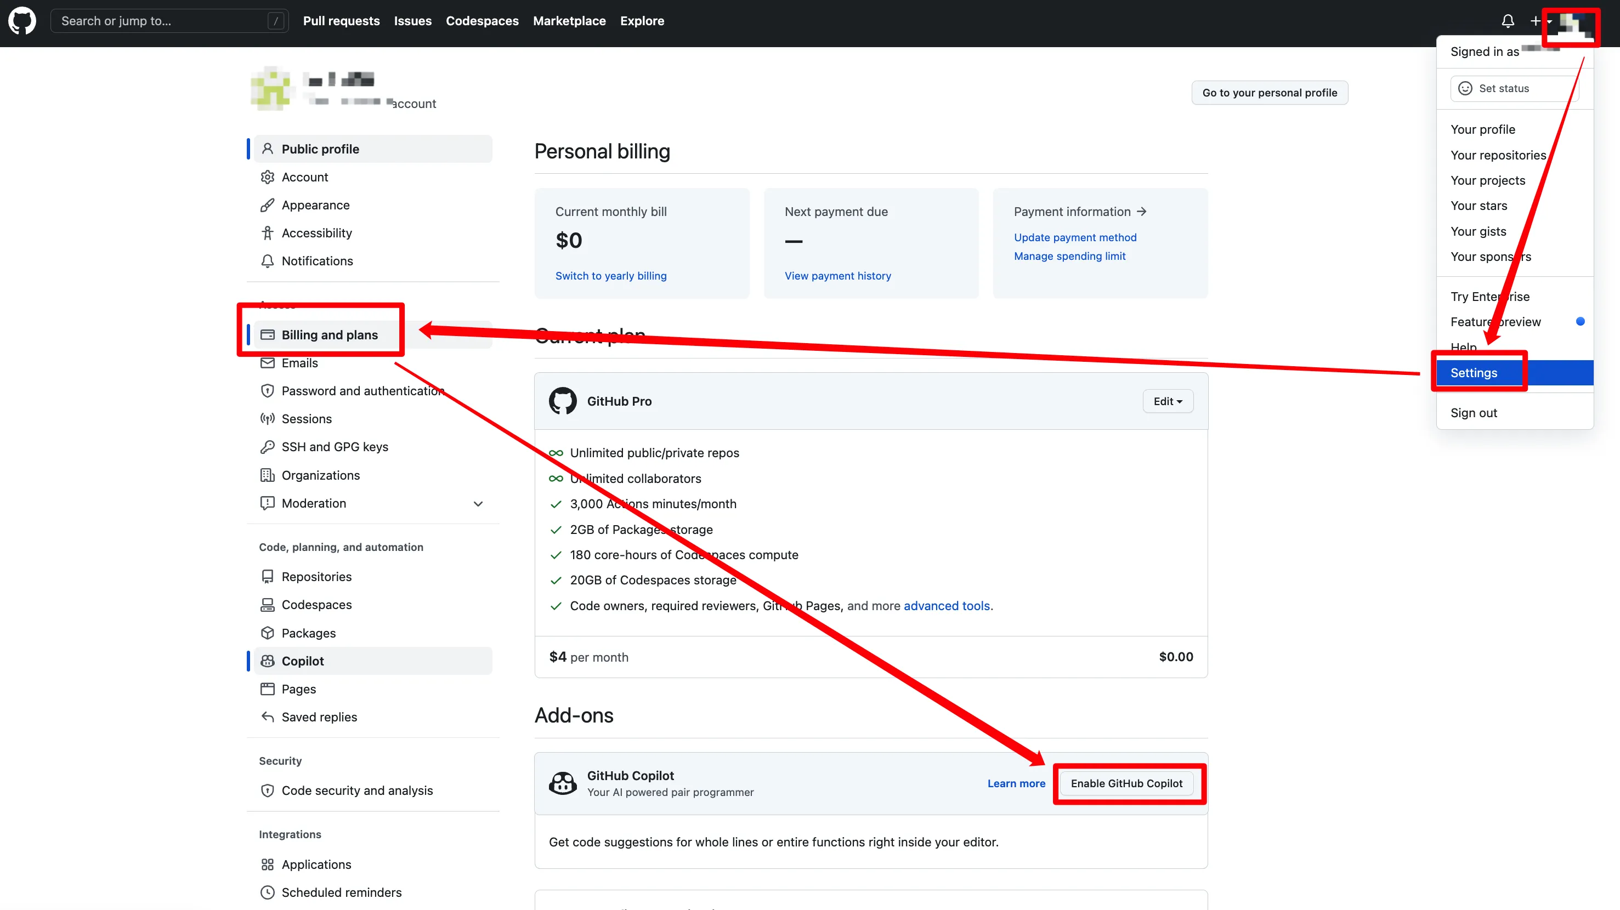Open the notifications bell icon

tap(1508, 21)
